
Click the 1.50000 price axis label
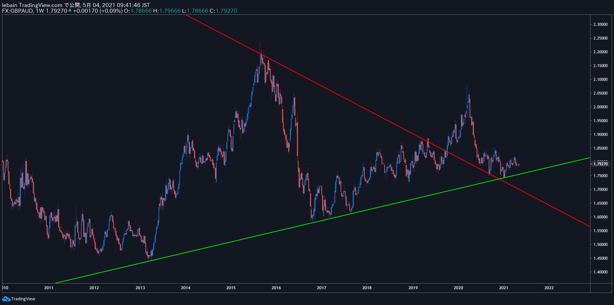click(x=601, y=245)
